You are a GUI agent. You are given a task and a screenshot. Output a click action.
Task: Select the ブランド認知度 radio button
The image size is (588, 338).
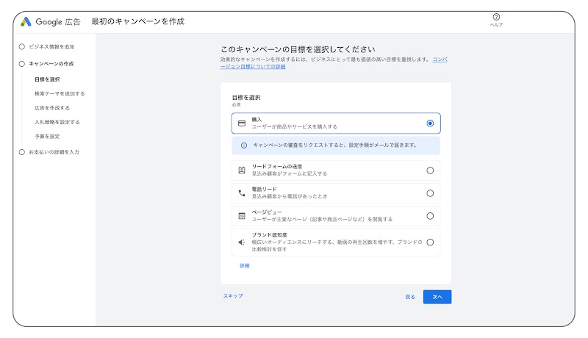pyautogui.click(x=430, y=242)
